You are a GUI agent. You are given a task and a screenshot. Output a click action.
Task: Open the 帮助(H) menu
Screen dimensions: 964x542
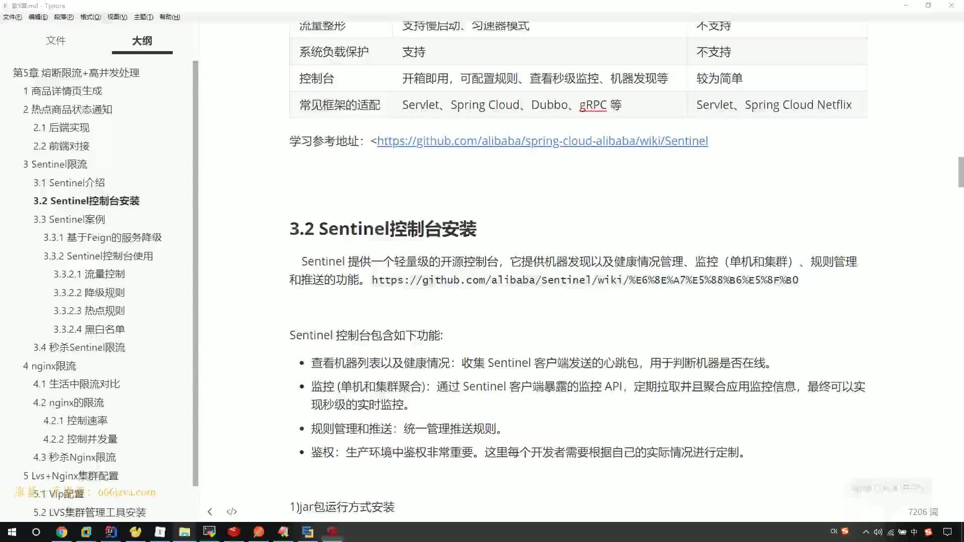(x=170, y=17)
